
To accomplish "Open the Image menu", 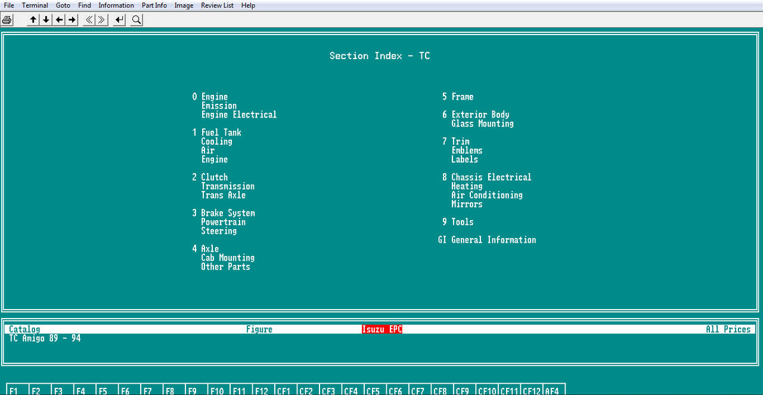I will coord(184,5).
